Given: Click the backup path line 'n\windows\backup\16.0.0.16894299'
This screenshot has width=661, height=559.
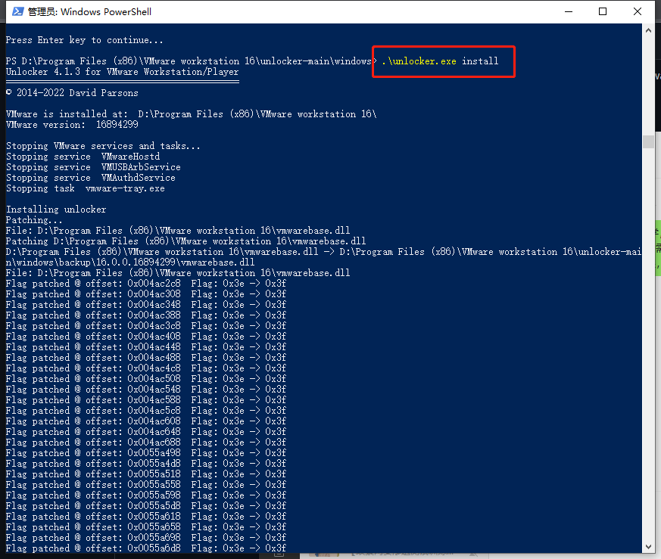Looking at the screenshot, I should pos(130,262).
